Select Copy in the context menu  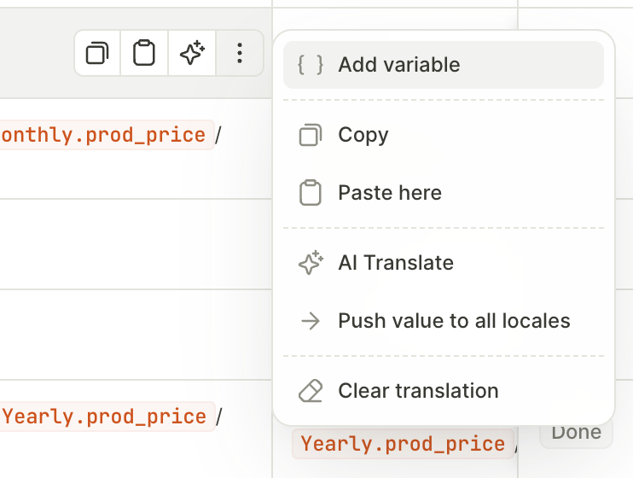pyautogui.click(x=444, y=135)
